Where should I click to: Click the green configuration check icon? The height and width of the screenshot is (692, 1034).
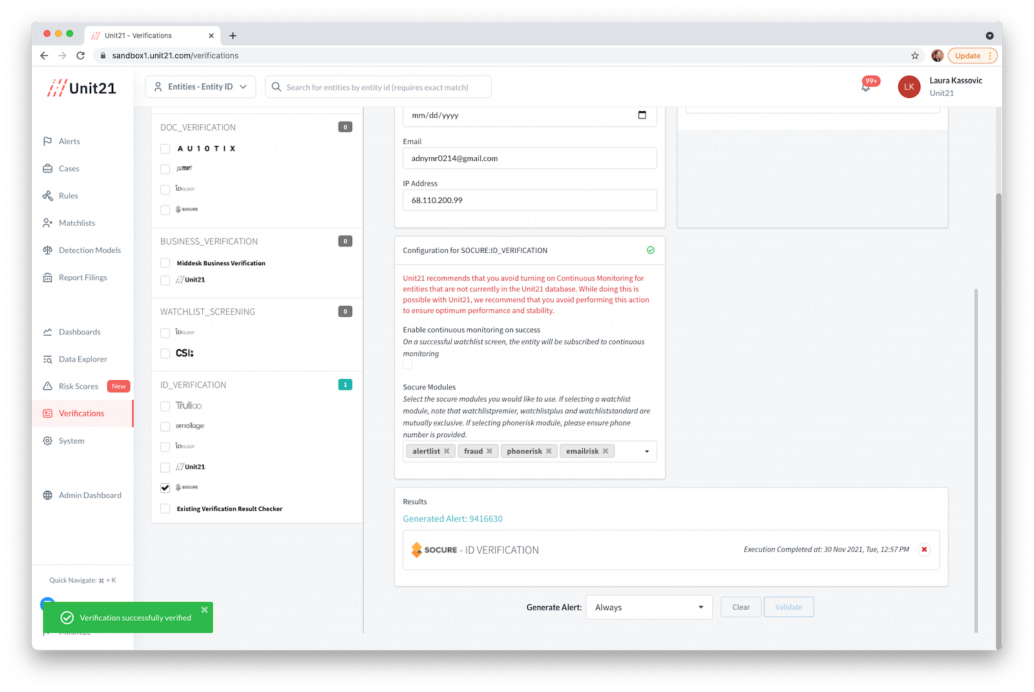tap(651, 250)
